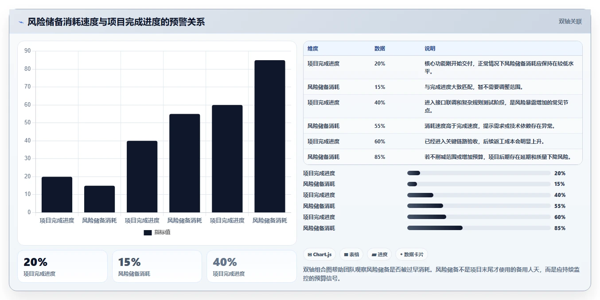Image resolution: width=600 pixels, height=300 pixels.
Task: Click the 50 tick on the chart y-axis
Action: pyautogui.click(x=27, y=123)
